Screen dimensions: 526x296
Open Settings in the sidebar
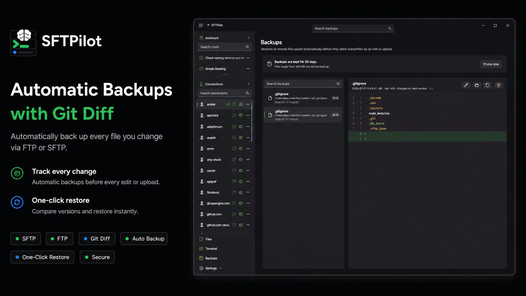[x=211, y=268]
